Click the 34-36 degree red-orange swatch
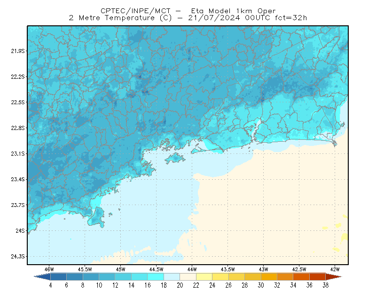376x290 pixels. coord(301,277)
